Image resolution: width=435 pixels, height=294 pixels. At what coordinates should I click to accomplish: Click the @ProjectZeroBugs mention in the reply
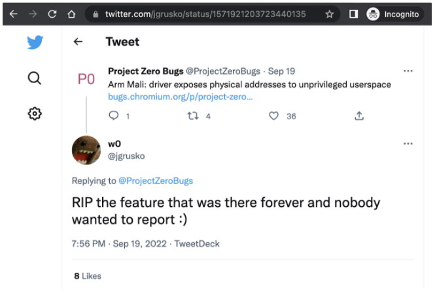pyautogui.click(x=156, y=181)
